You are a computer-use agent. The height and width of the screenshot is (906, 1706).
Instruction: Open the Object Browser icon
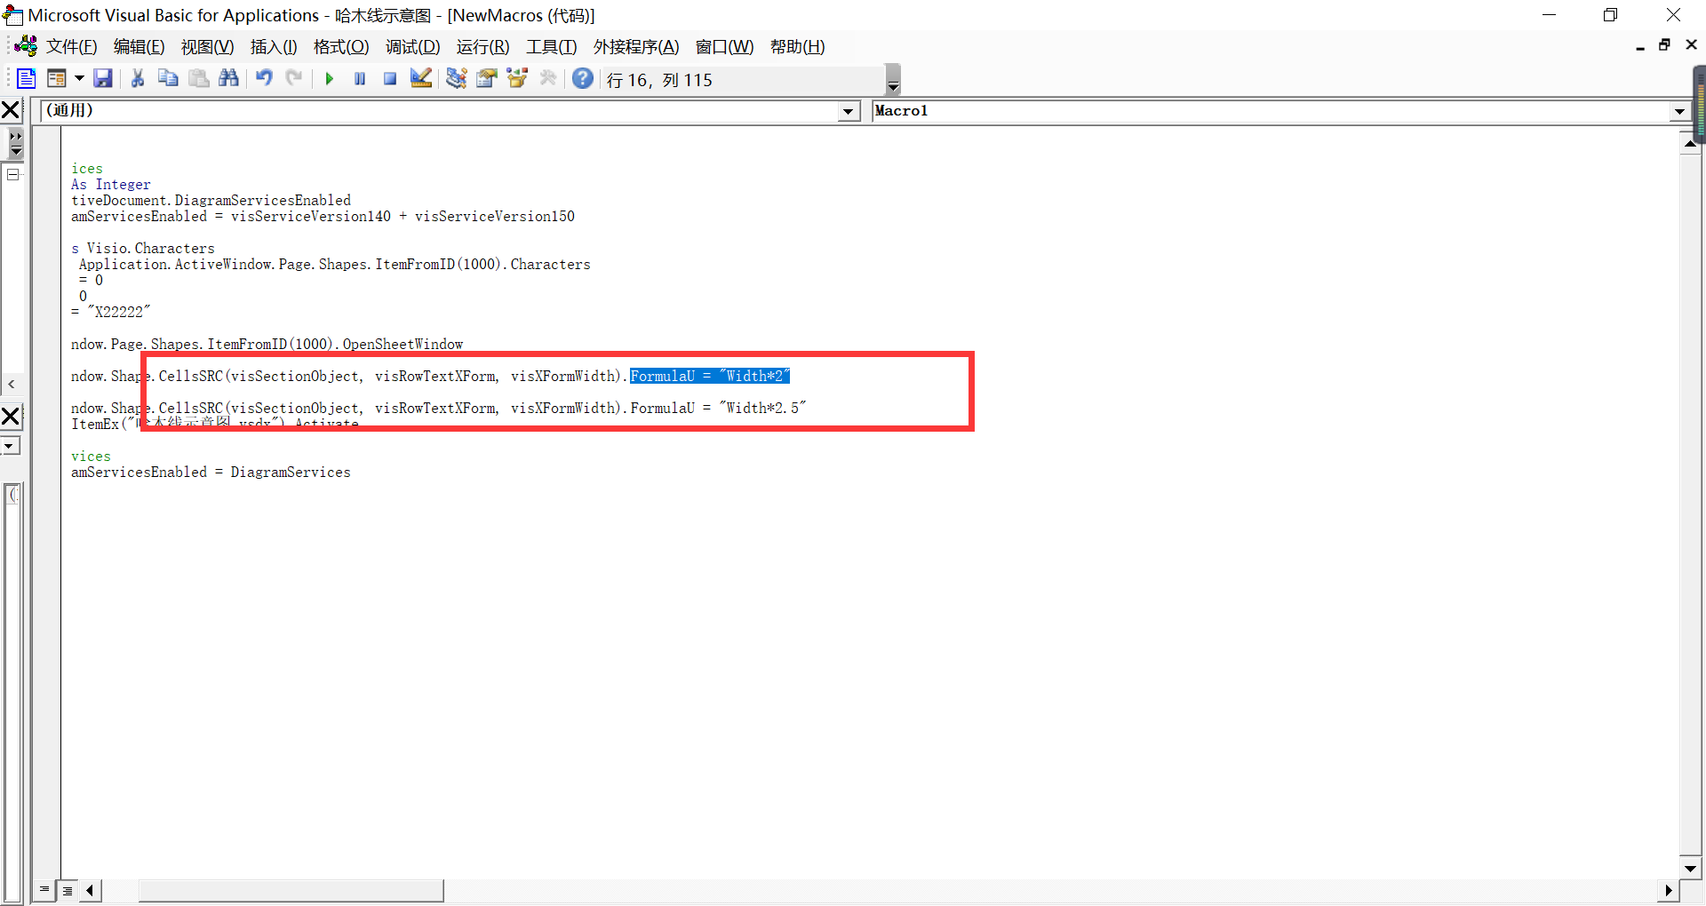pyautogui.click(x=517, y=79)
